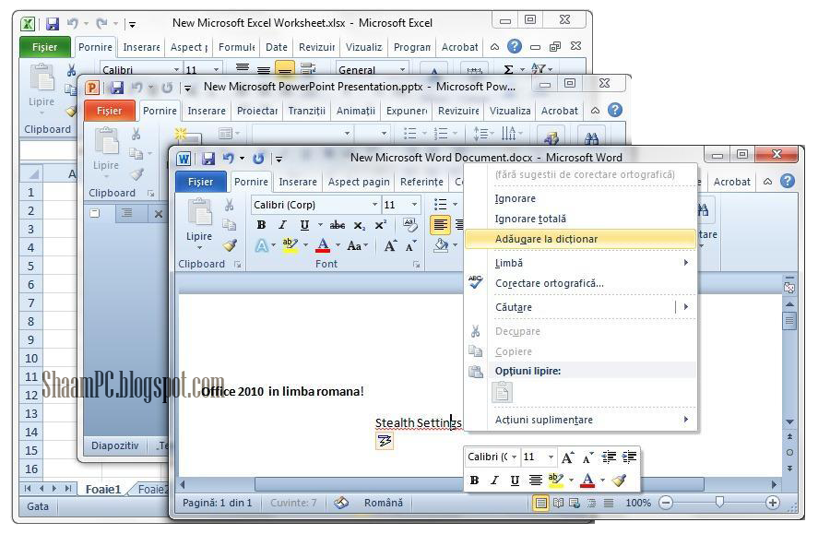Open Calibri (Corp) font name dropdown in Word
This screenshot has width=830, height=546.
coord(374,205)
